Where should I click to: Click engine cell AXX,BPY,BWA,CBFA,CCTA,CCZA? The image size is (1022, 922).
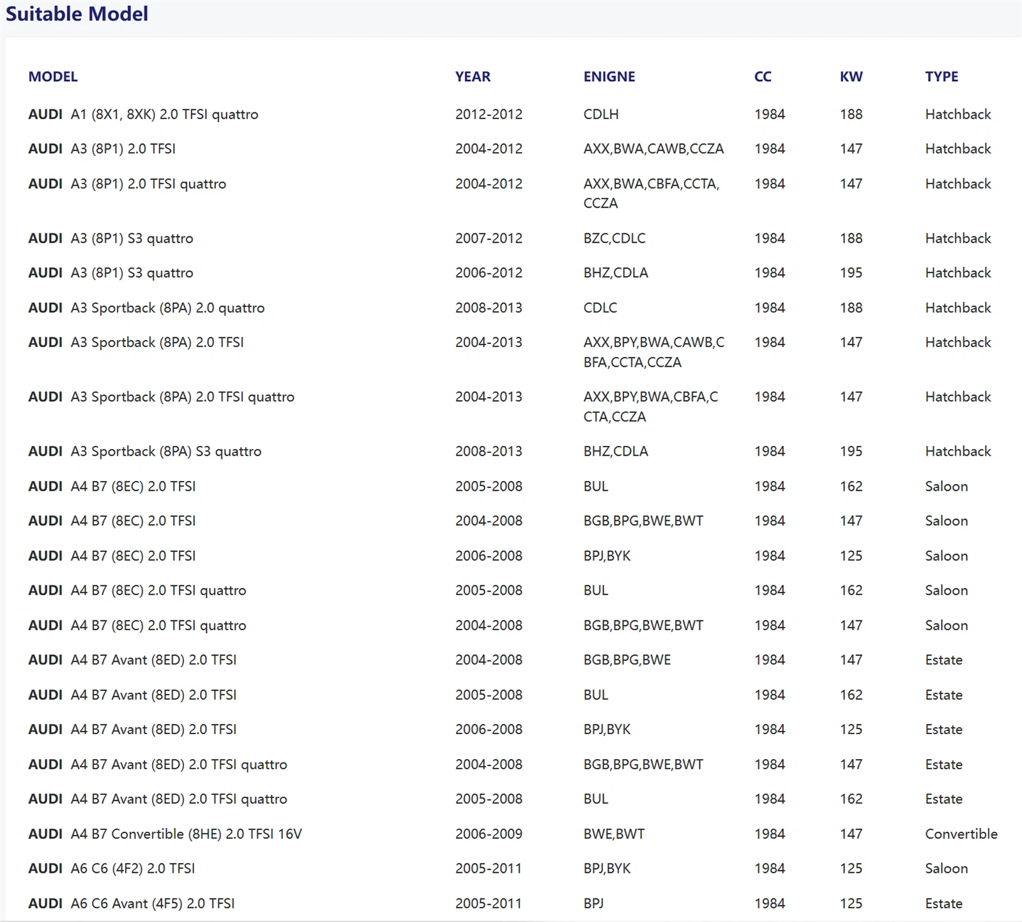651,406
